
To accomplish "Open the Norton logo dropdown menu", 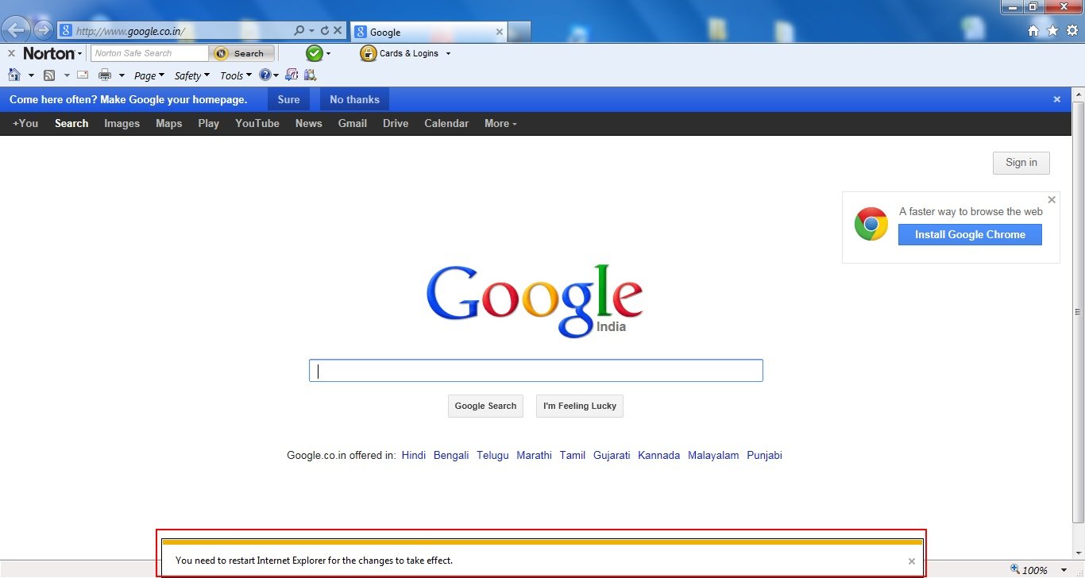I will [52, 53].
